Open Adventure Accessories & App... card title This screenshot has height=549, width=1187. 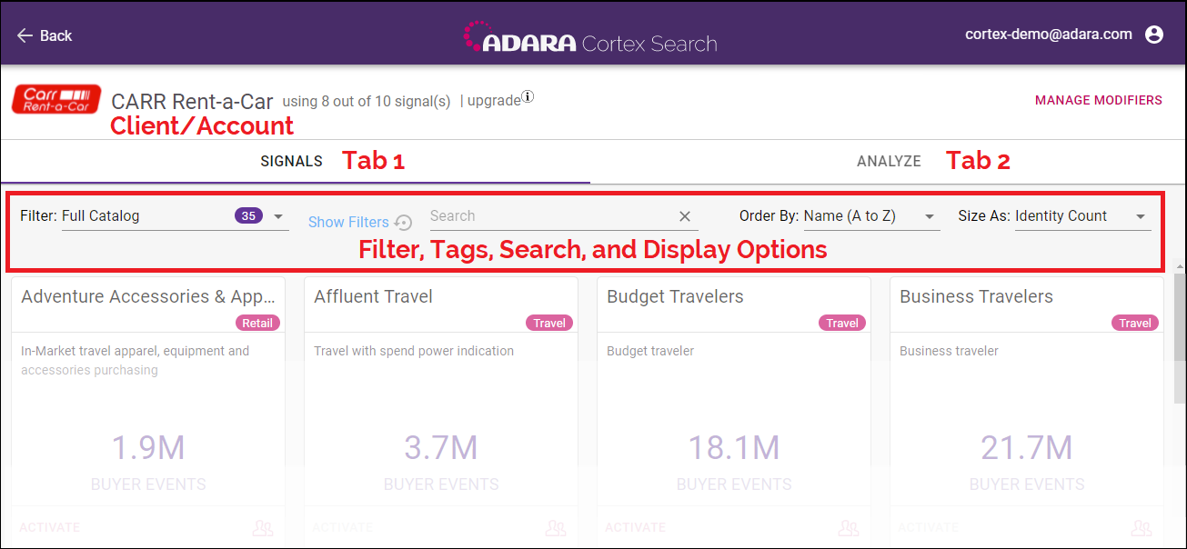[x=148, y=296]
